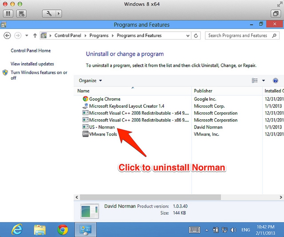Click the search magnifier icon

pos(274,36)
